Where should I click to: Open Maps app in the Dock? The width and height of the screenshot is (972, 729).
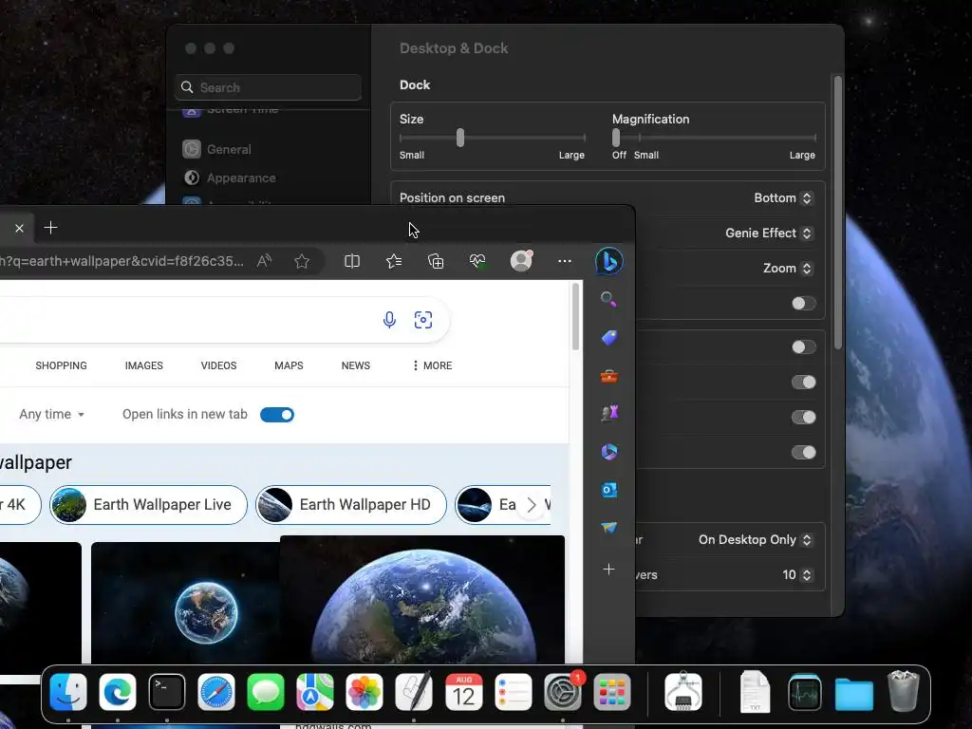315,692
